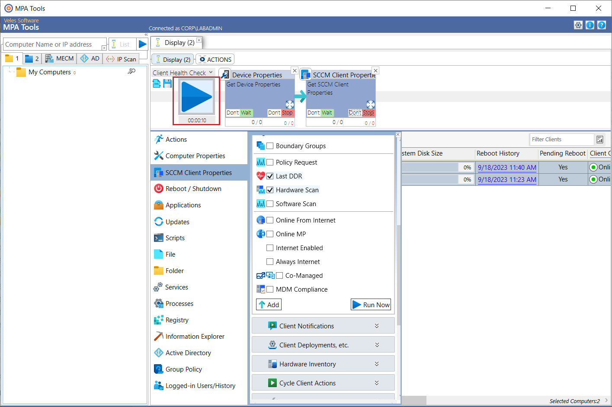
Task: Click the Registry icon
Action: tap(159, 320)
